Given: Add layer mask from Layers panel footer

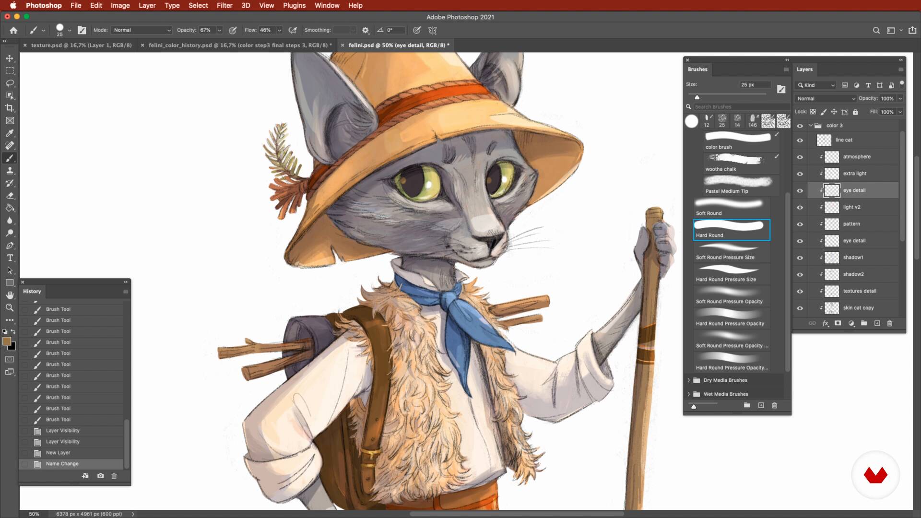Looking at the screenshot, I should pos(838,323).
